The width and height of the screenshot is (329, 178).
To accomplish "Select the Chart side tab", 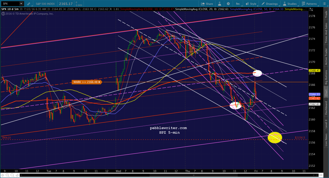I will pyautogui.click(x=326, y=93).
